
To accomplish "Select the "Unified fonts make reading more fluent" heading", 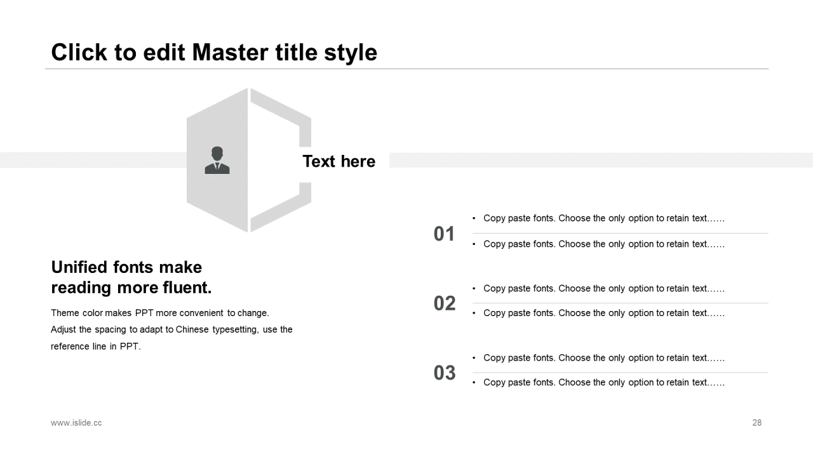I will (x=131, y=277).
